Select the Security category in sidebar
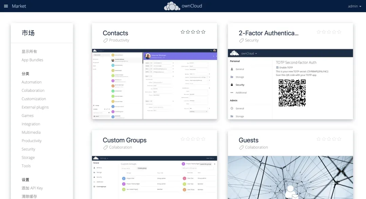Image resolution: width=366 pixels, height=199 pixels. [x=28, y=149]
